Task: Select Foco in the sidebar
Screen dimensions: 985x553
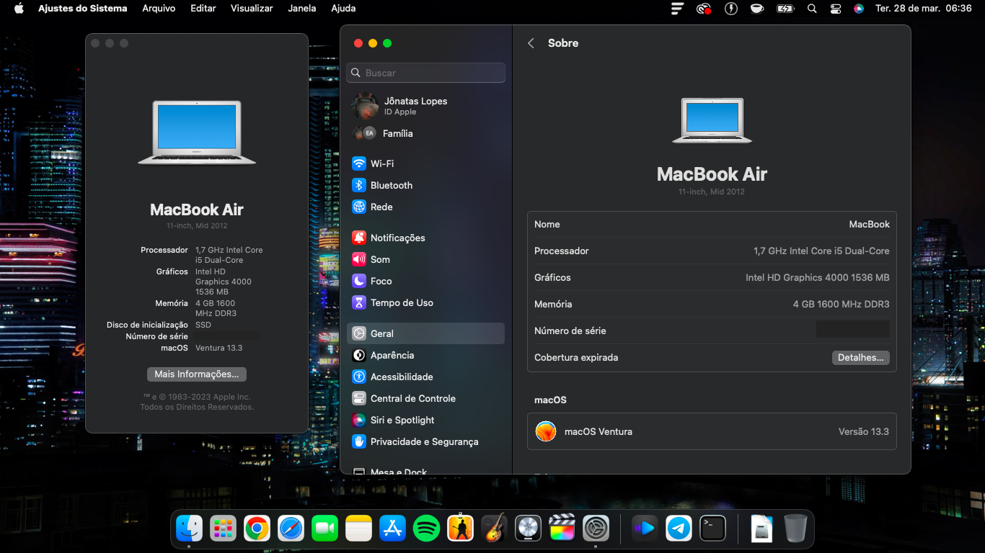Action: pos(381,281)
